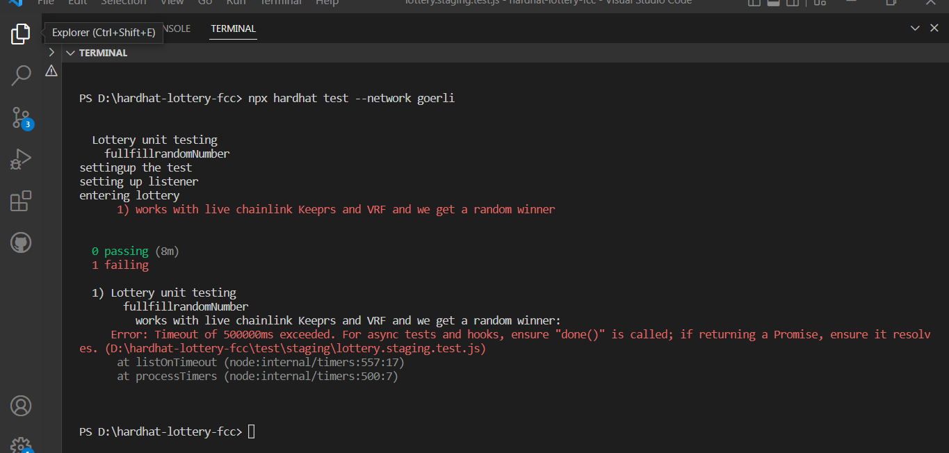
Task: Open the panel chevron-down dropdown near close
Action: 915,28
